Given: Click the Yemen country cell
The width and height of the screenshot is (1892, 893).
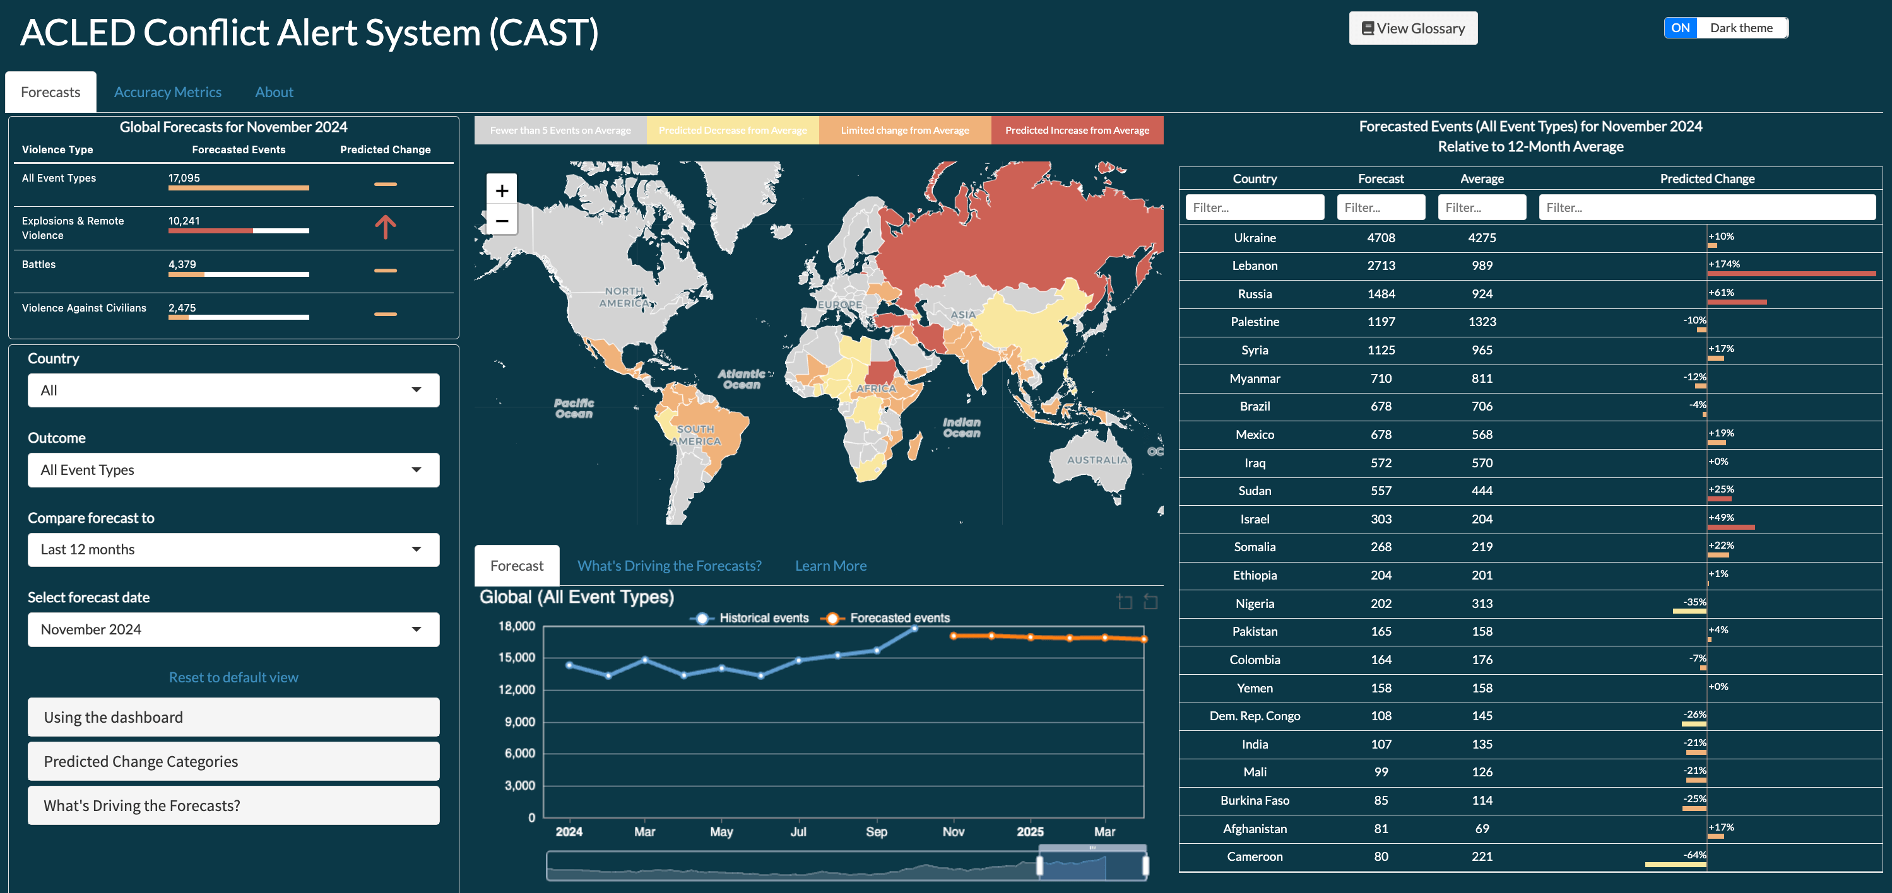Looking at the screenshot, I should (x=1255, y=688).
